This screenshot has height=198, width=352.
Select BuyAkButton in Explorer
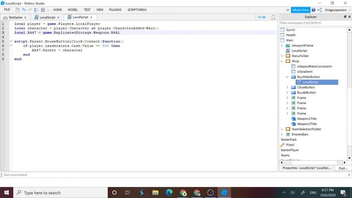pos(306,92)
